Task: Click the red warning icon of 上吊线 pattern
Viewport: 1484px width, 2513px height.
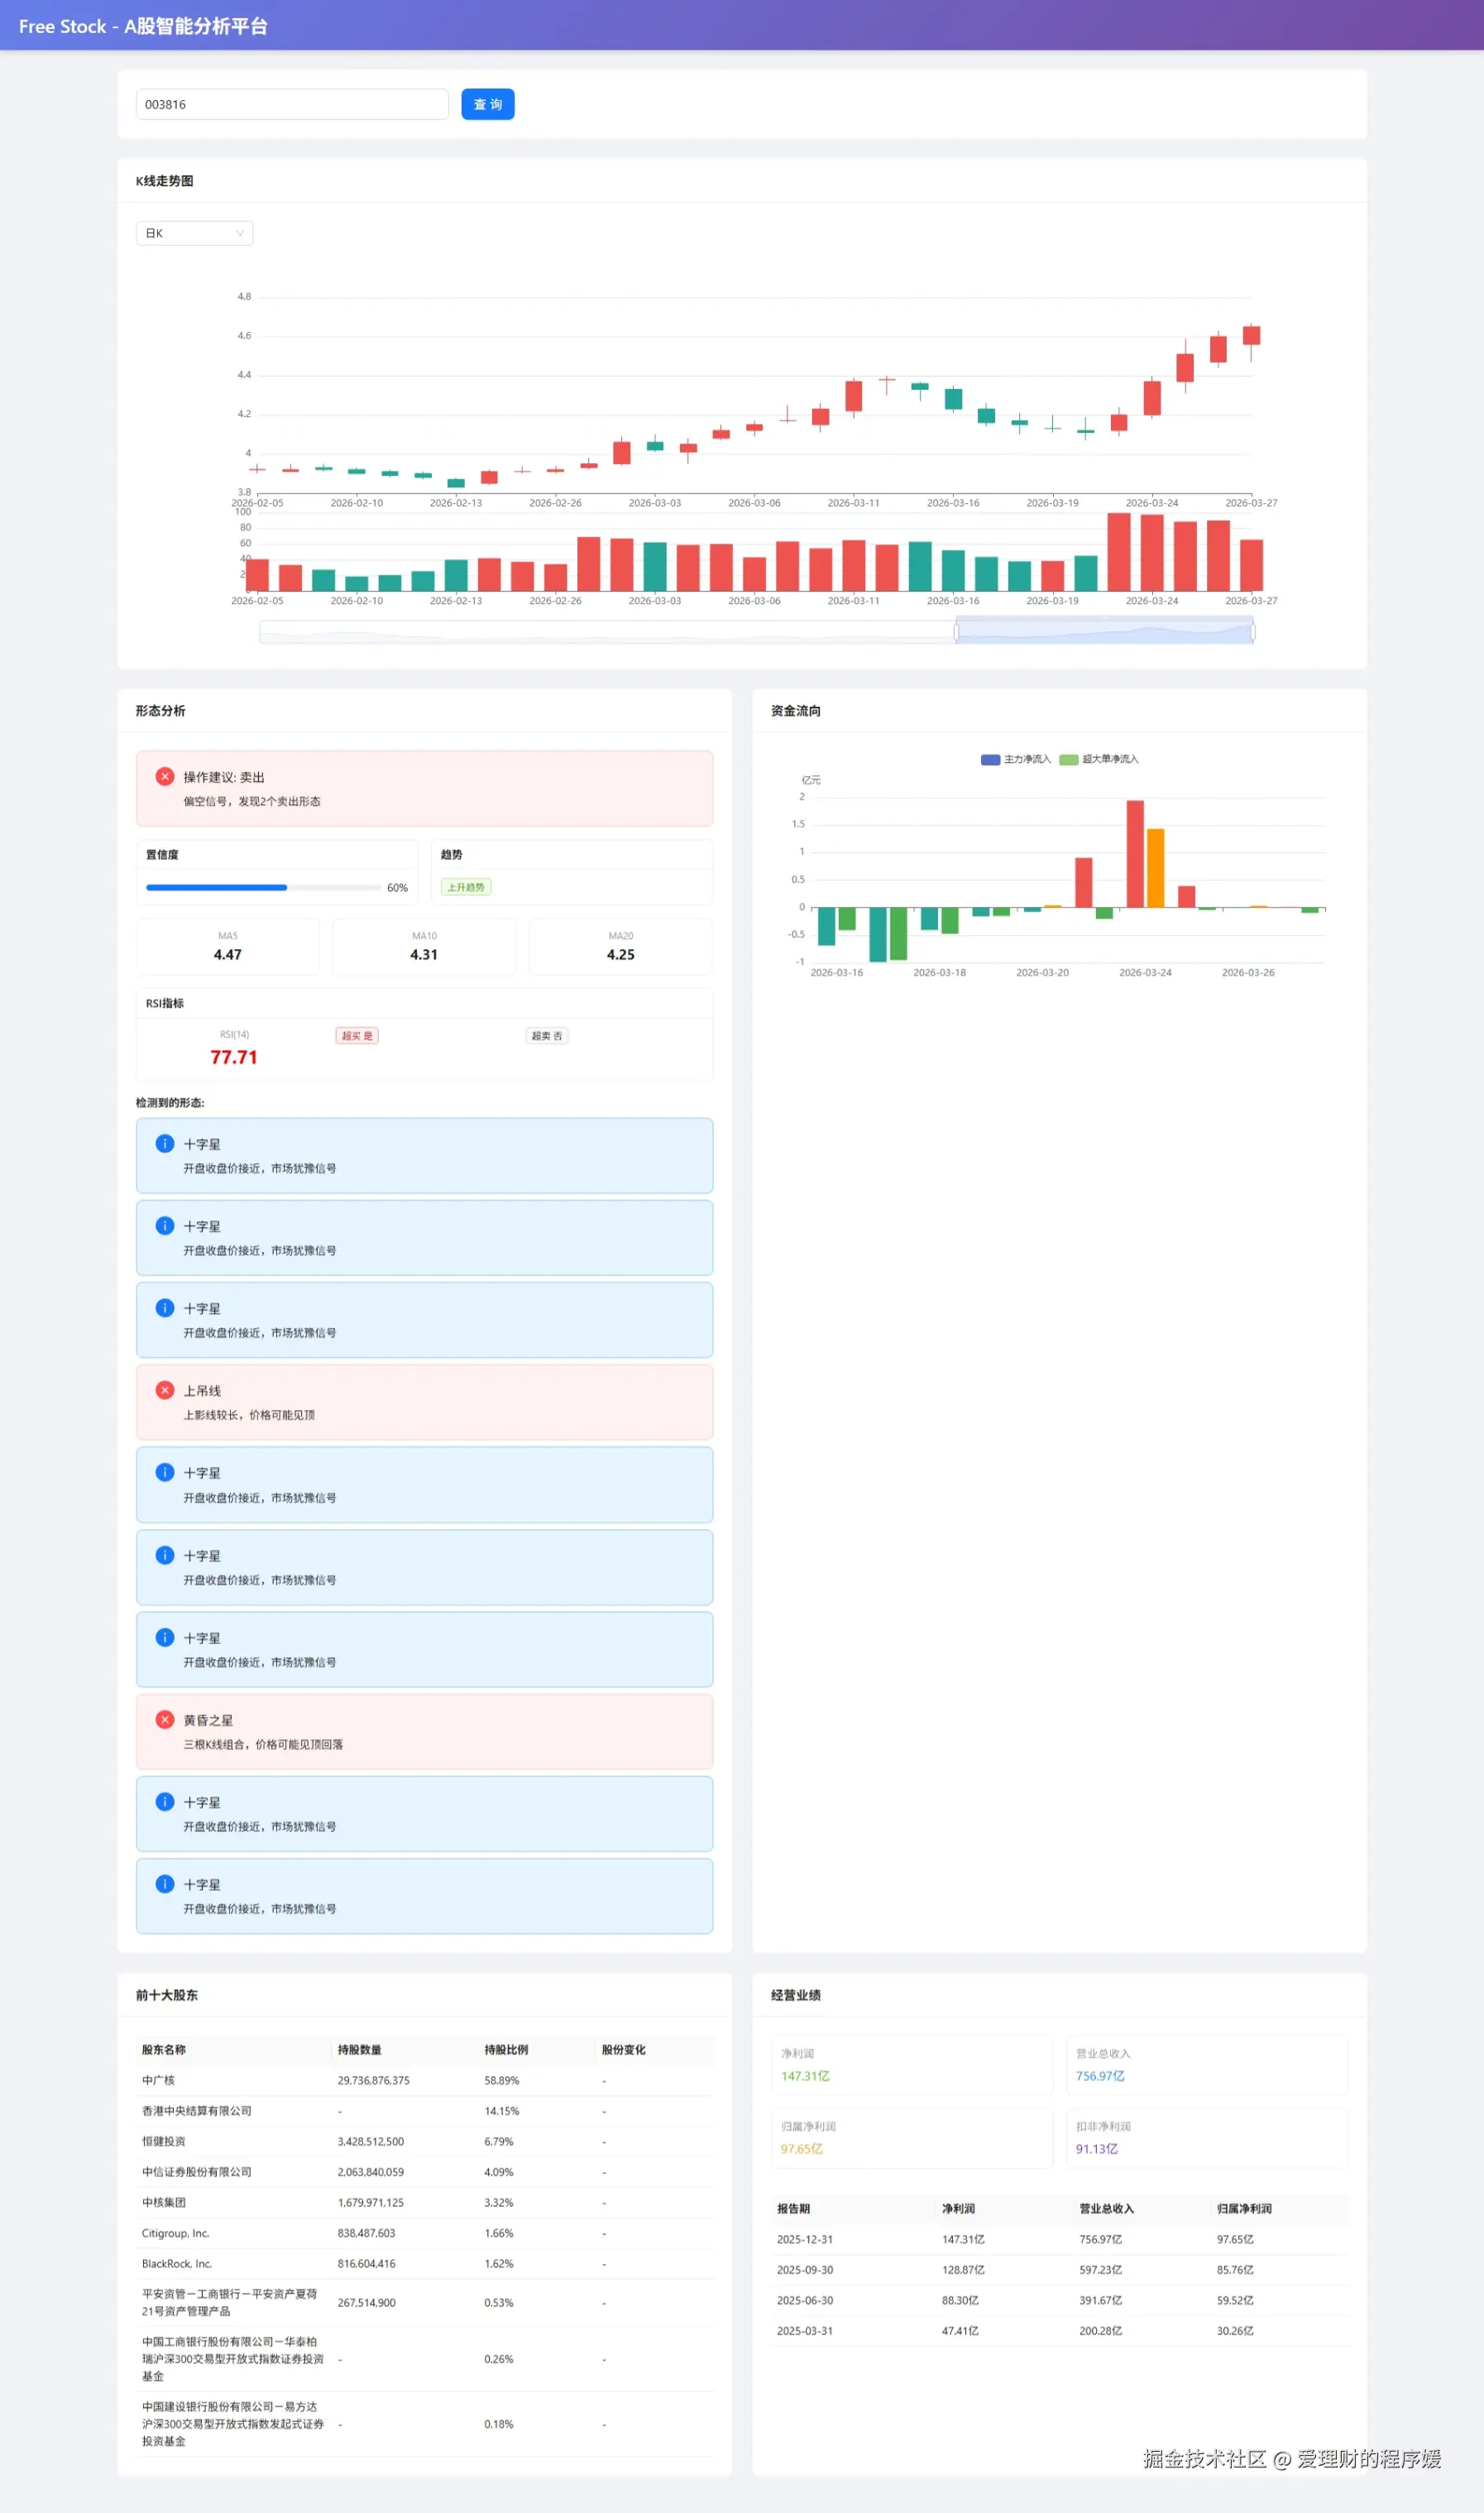Action: tap(165, 1390)
